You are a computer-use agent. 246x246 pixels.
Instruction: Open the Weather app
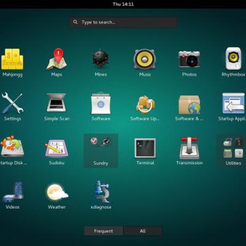pos(57,192)
